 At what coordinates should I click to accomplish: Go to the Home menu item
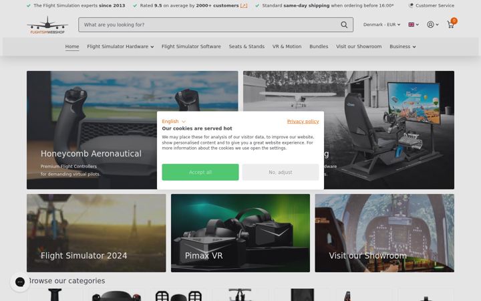click(72, 47)
